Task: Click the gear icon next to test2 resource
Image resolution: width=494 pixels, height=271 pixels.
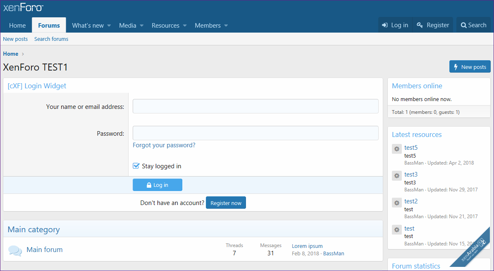Action: (396, 202)
